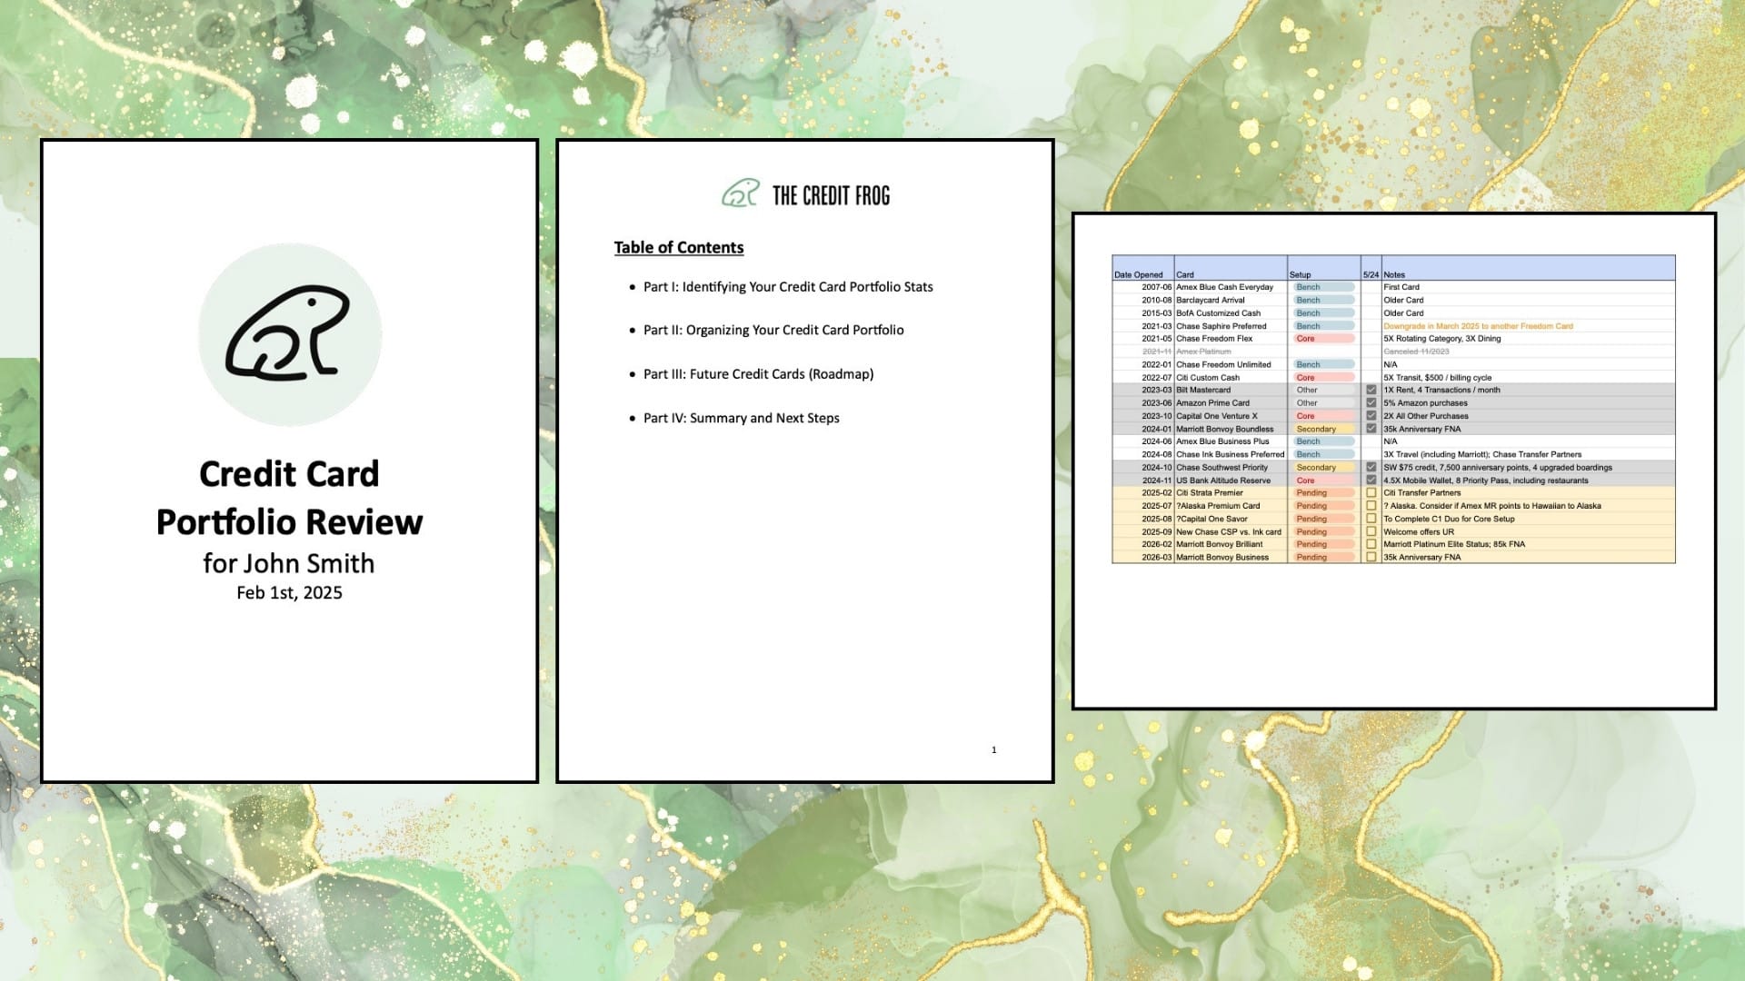Click the black frog logo on cover page
This screenshot has height=981, width=1745.
[289, 333]
